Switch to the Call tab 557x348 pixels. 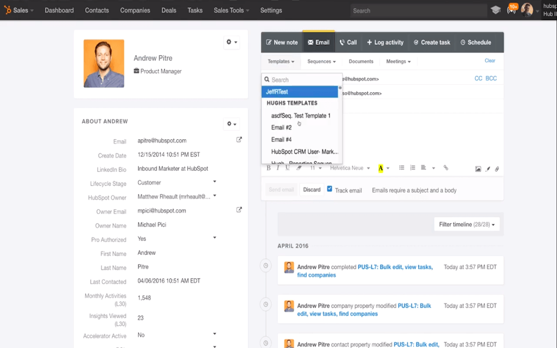(348, 42)
